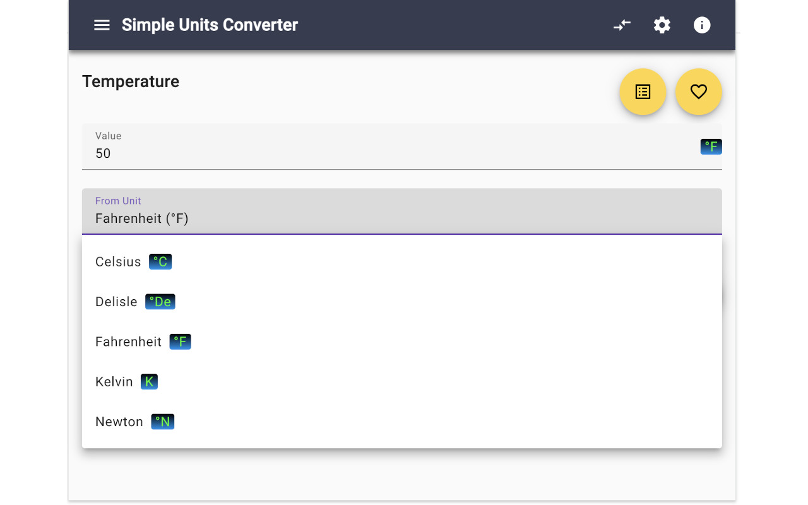
Task: Open the conversion list via yellow list icon
Action: 643,92
